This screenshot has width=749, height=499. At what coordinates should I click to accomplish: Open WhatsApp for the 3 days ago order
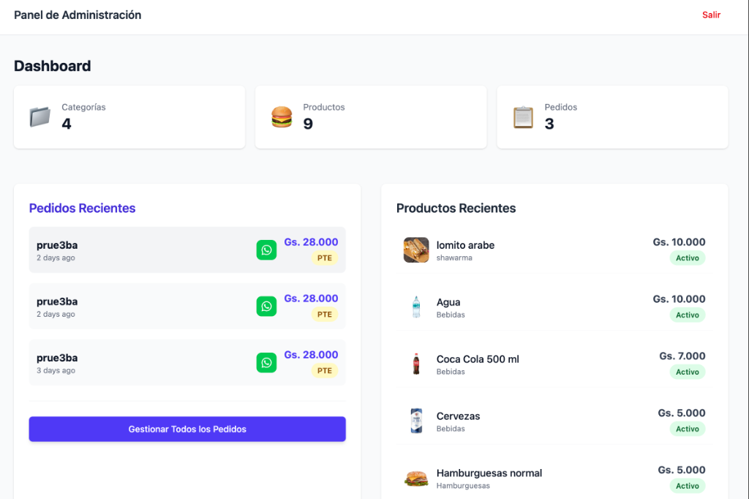pos(266,363)
